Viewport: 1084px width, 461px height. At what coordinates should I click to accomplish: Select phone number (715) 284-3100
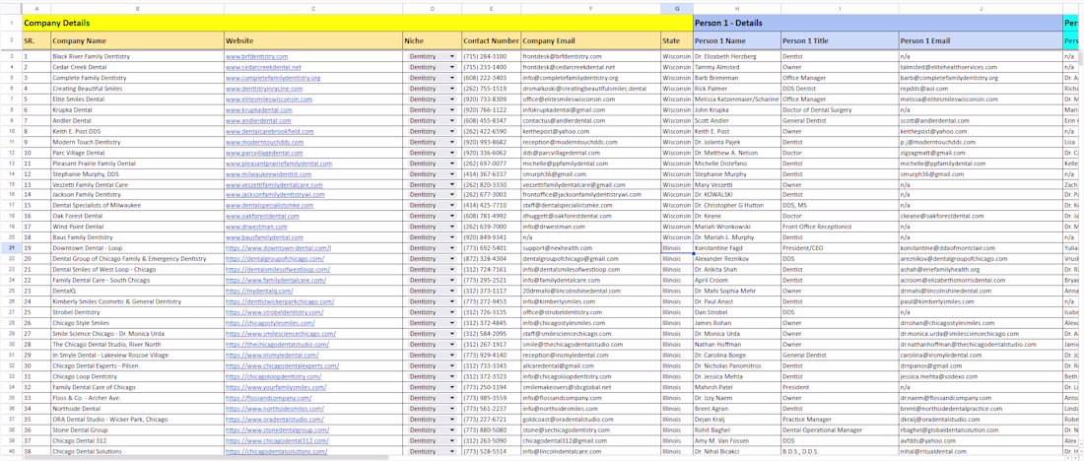coord(491,56)
